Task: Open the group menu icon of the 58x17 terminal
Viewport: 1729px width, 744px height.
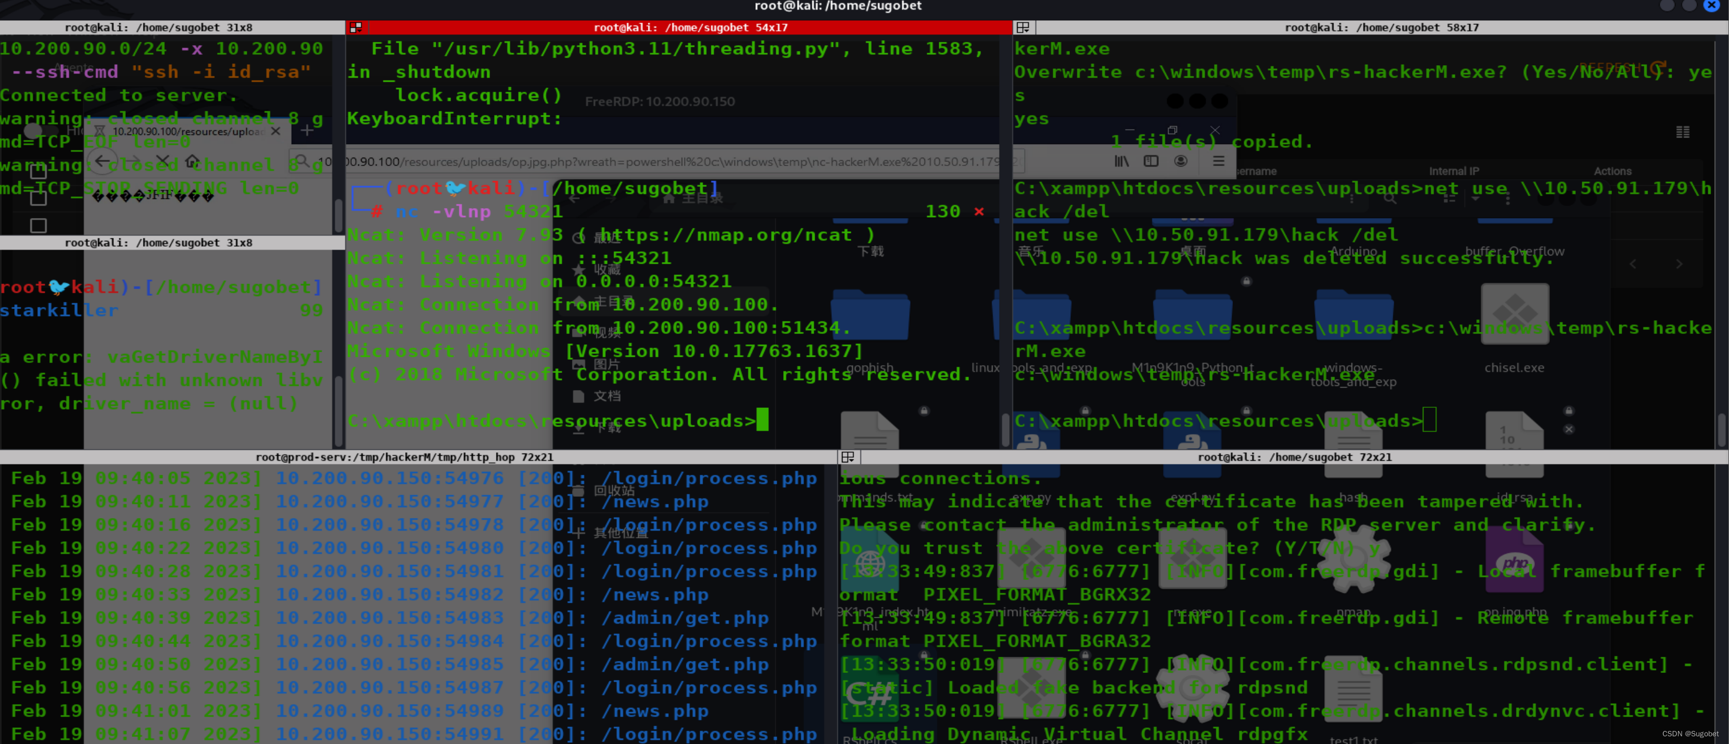Action: click(x=1023, y=27)
